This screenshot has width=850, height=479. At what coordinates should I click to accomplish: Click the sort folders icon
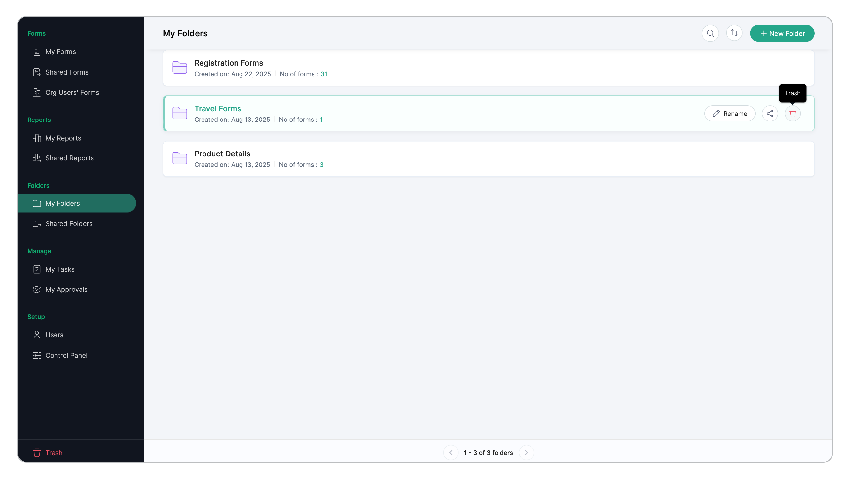(x=734, y=33)
